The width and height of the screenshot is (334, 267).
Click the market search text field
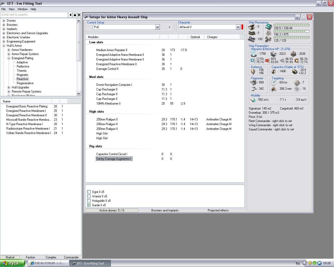tap(34, 15)
